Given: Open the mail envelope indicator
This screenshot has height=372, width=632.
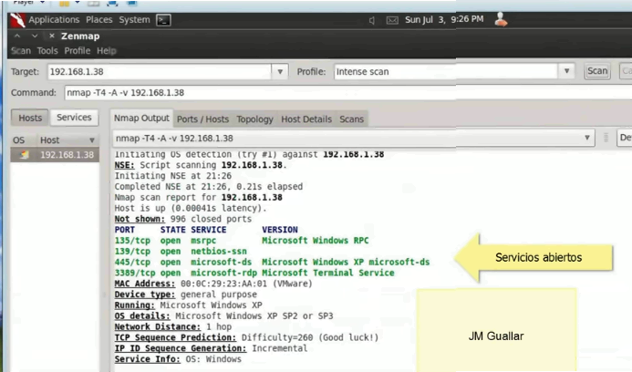Looking at the screenshot, I should coord(392,20).
